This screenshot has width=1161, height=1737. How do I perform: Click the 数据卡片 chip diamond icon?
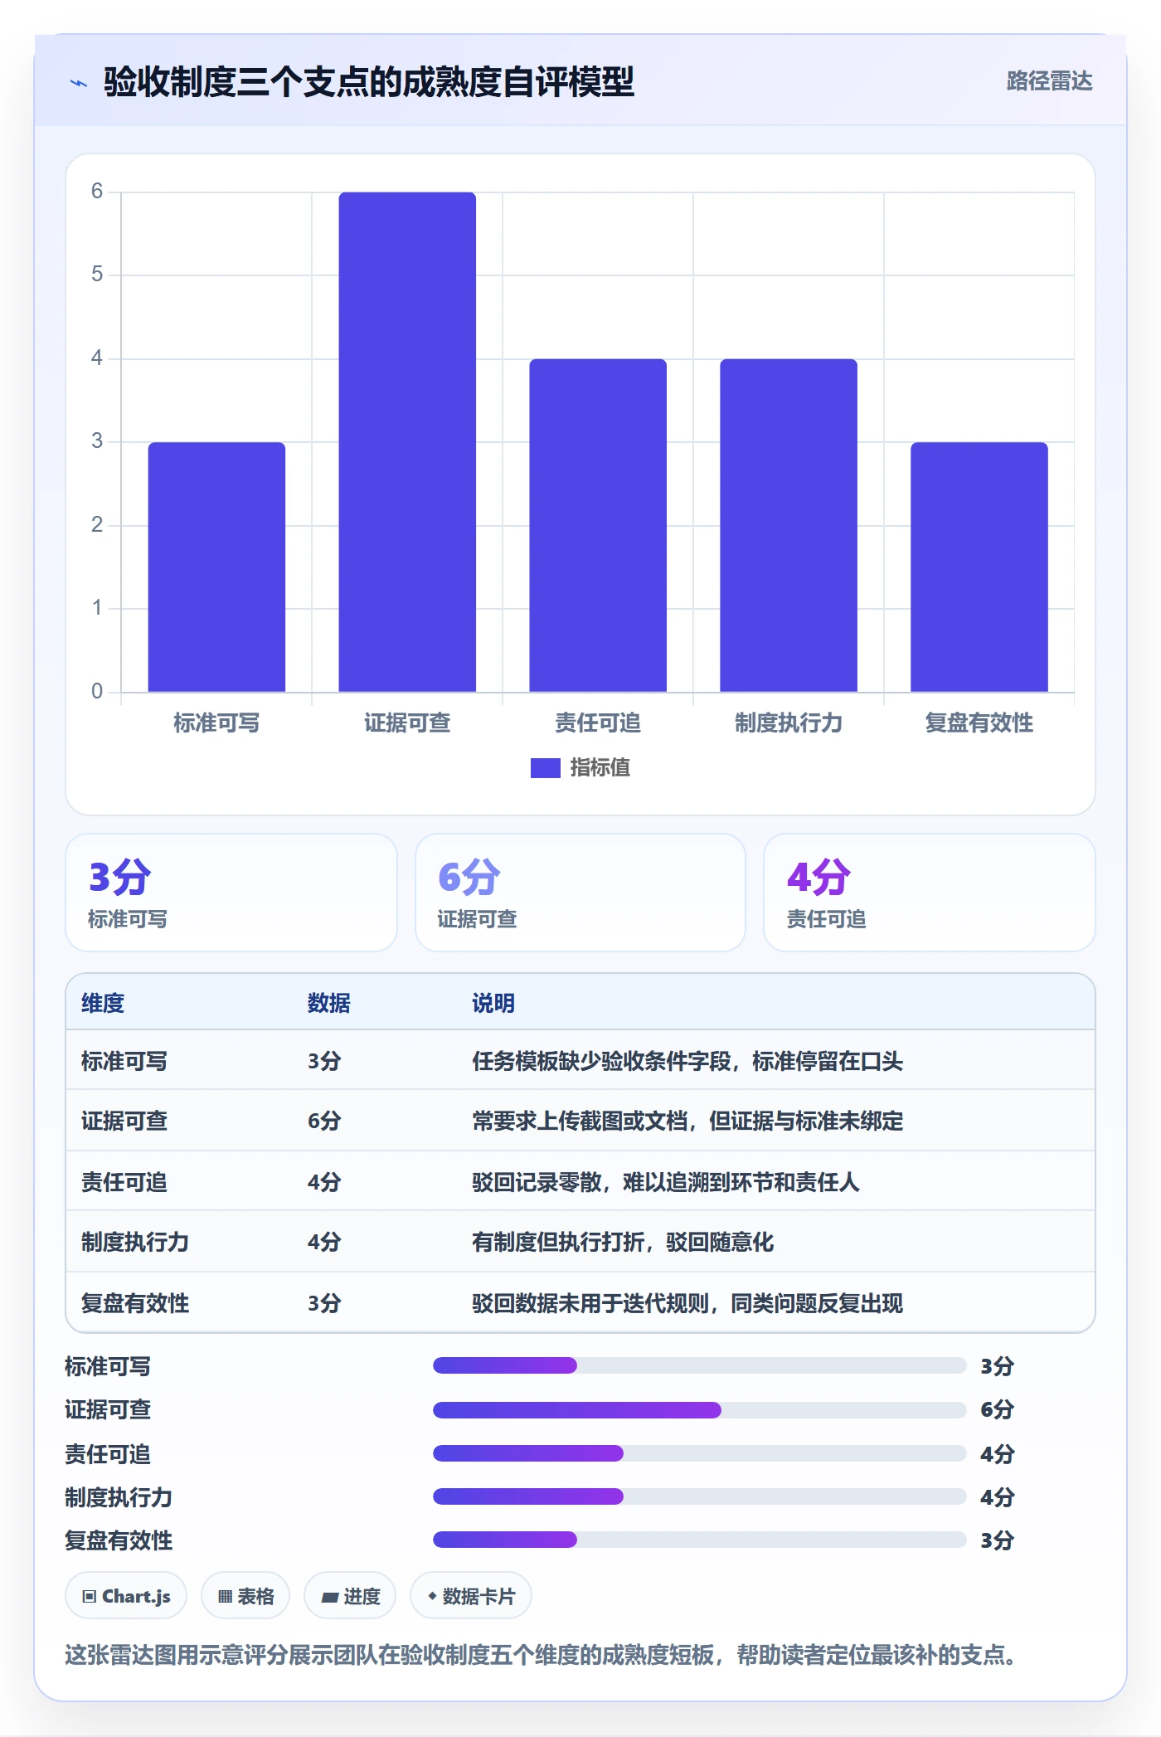pyautogui.click(x=432, y=1596)
